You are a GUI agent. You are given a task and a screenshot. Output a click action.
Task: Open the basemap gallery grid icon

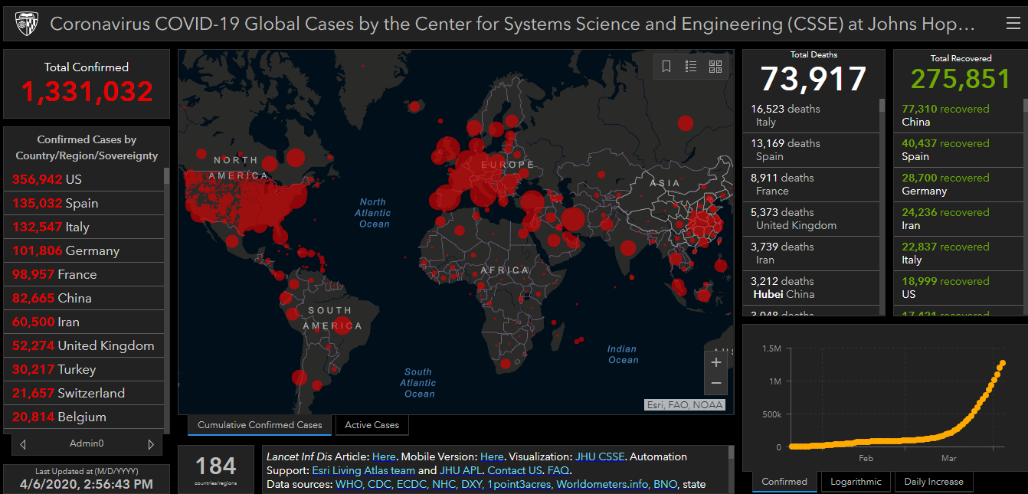(x=715, y=67)
